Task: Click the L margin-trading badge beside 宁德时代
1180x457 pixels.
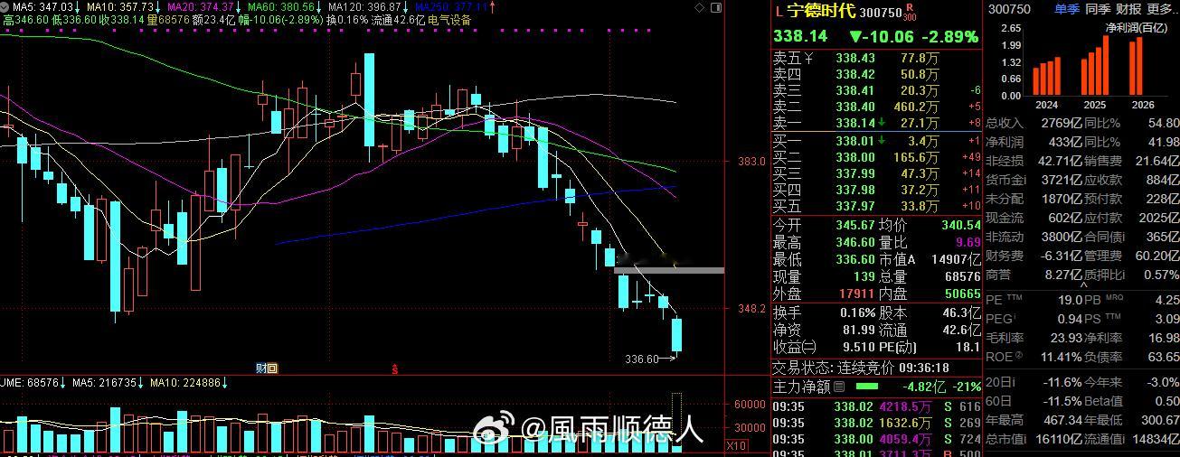Action: (779, 13)
